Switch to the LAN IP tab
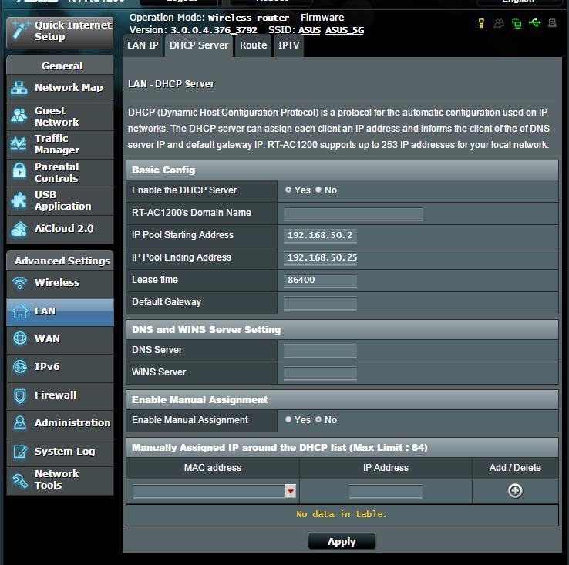Viewport: 569px width, 565px height. [x=143, y=45]
